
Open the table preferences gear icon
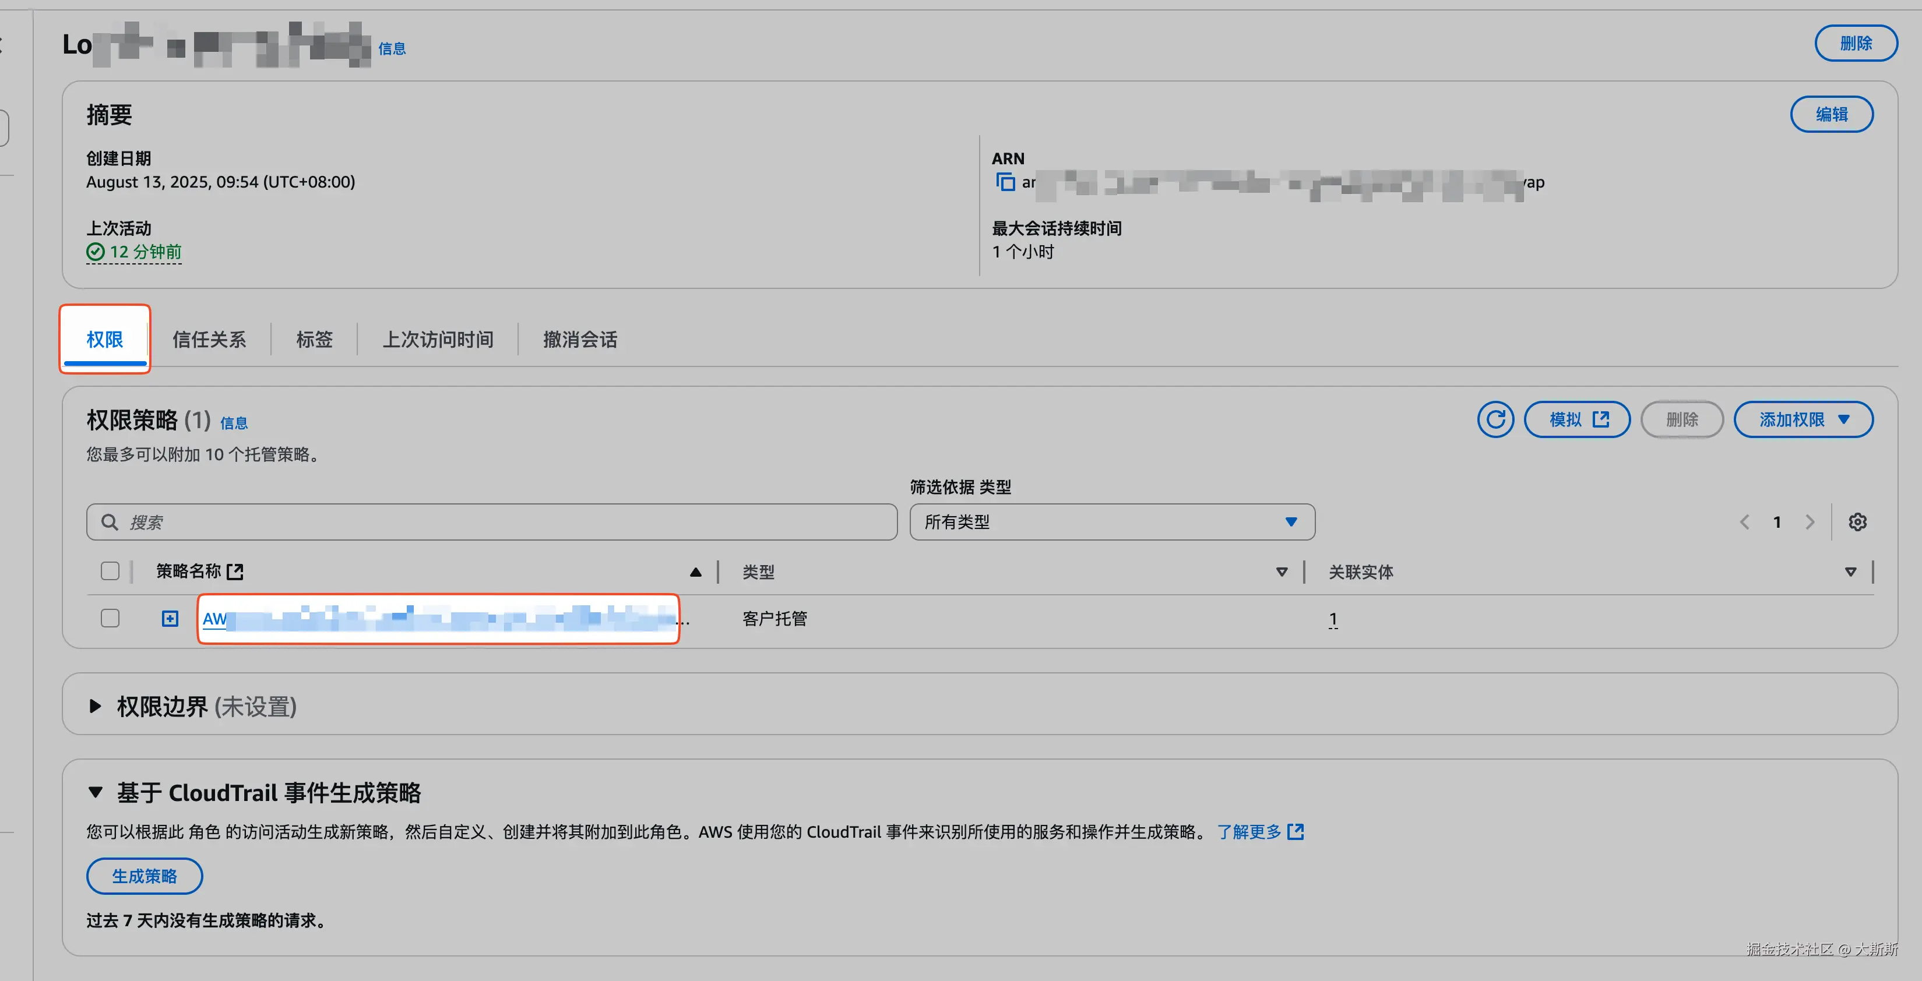tap(1857, 522)
